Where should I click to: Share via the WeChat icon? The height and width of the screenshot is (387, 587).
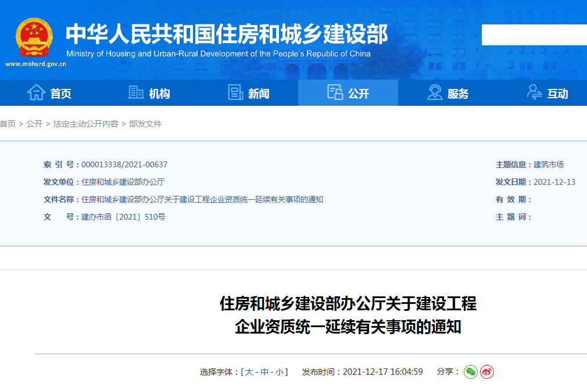(x=471, y=372)
